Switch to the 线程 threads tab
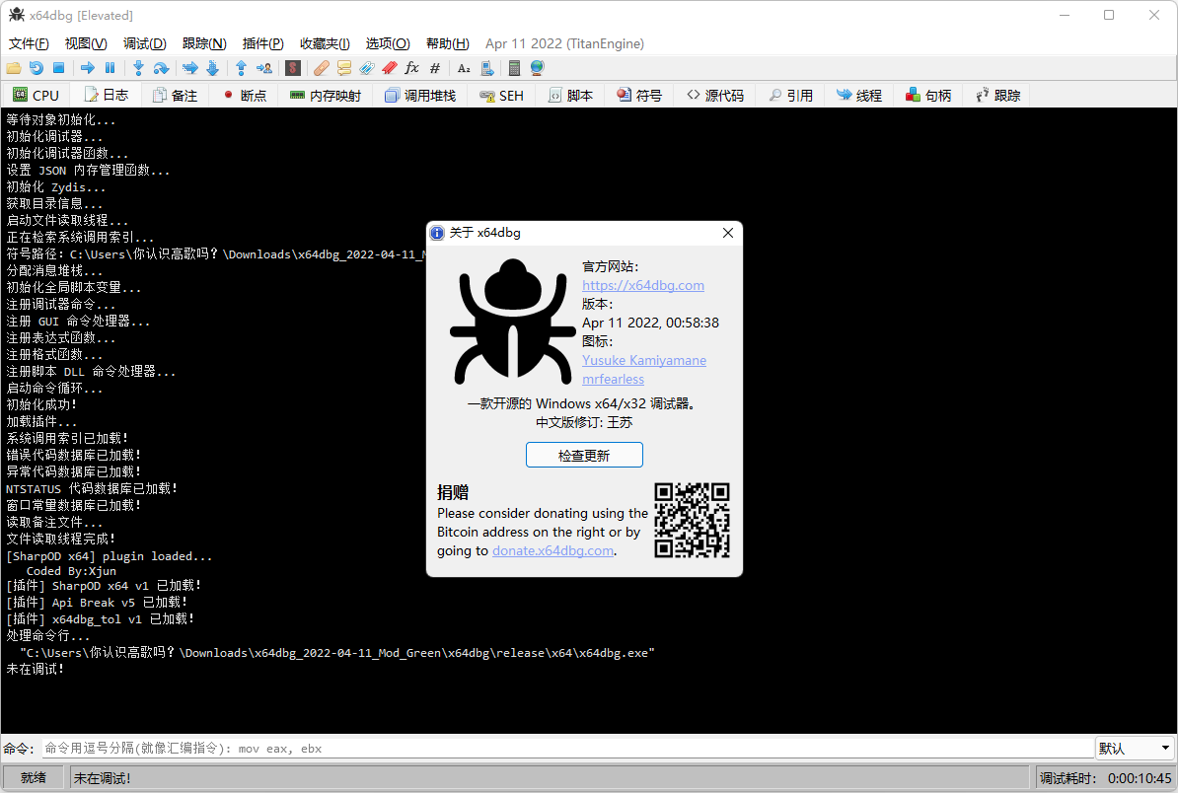 [858, 94]
